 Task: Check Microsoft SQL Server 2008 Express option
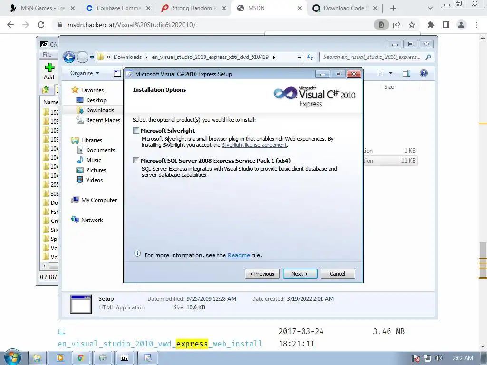136,161
